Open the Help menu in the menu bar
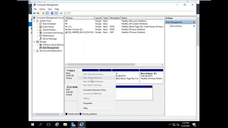Viewport: 228px width, 128px height. pyautogui.click(x=57, y=9)
